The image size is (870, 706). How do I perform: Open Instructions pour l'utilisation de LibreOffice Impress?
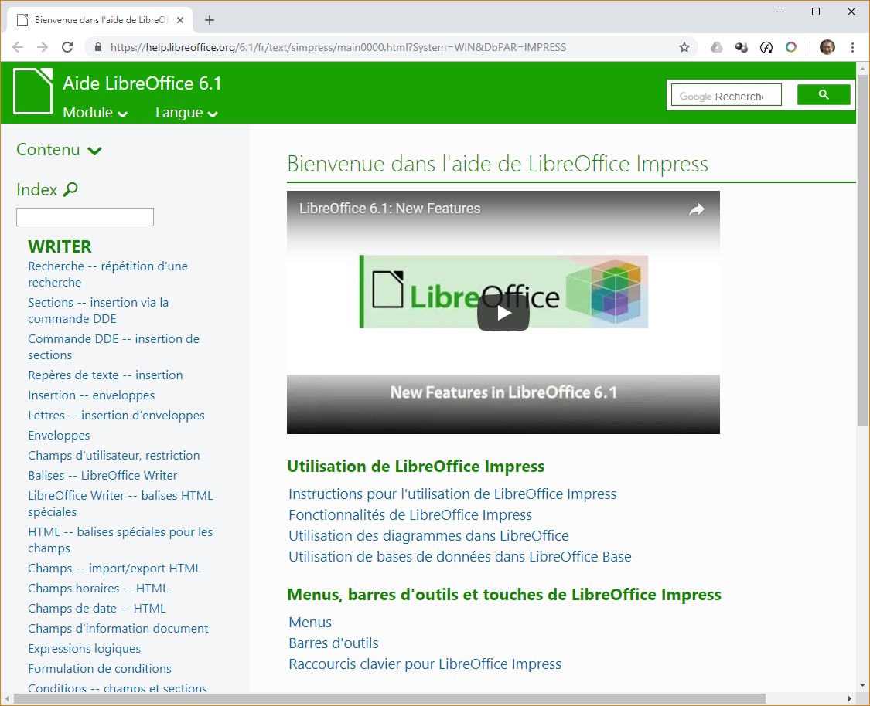tap(452, 494)
